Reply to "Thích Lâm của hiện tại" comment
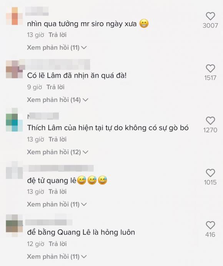This screenshot has height=266, width=223. (x=58, y=139)
